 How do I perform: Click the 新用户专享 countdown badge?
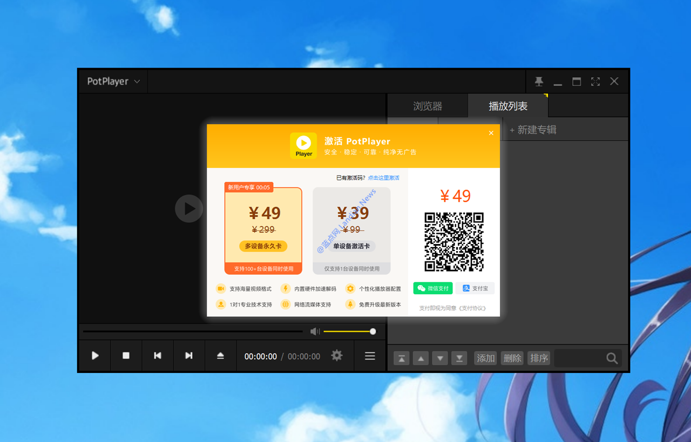(249, 187)
